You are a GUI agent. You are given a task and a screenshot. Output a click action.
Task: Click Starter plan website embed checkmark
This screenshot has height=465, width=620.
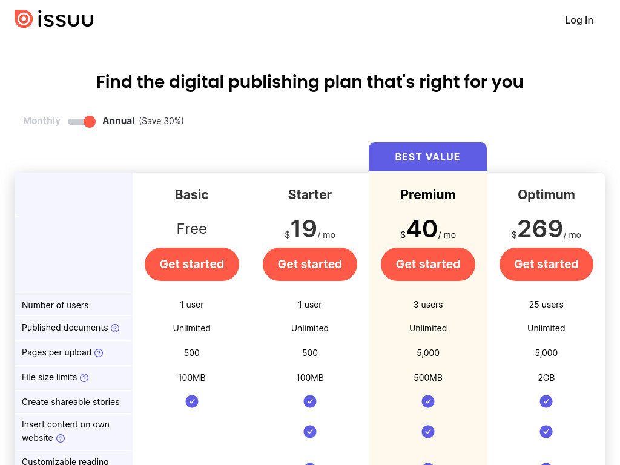click(x=310, y=431)
